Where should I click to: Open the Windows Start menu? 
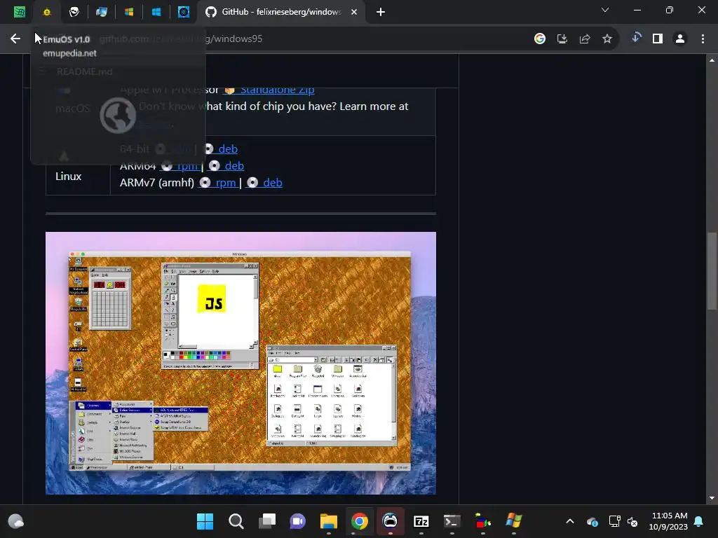205,521
